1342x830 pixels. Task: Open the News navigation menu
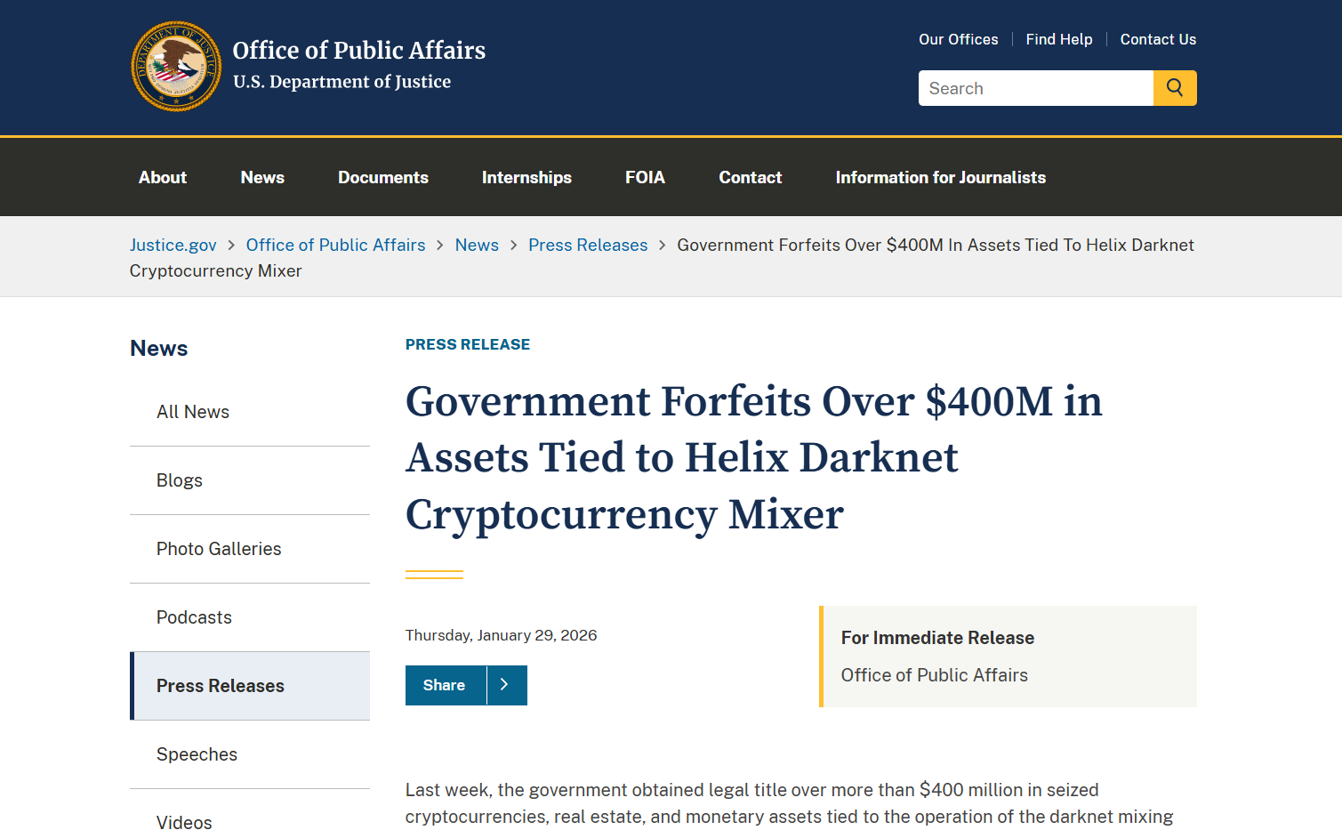(262, 177)
